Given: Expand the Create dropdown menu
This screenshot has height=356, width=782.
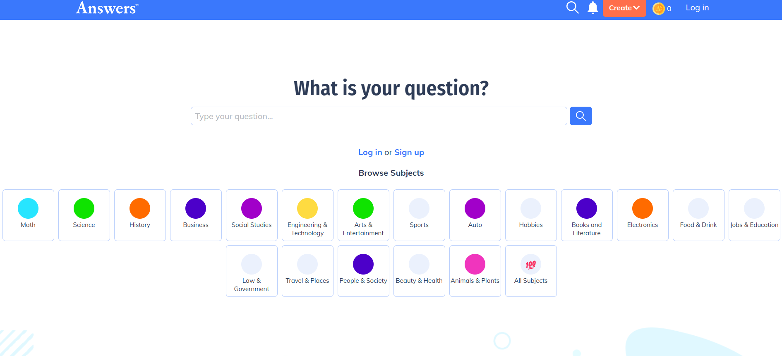Looking at the screenshot, I should coord(624,7).
